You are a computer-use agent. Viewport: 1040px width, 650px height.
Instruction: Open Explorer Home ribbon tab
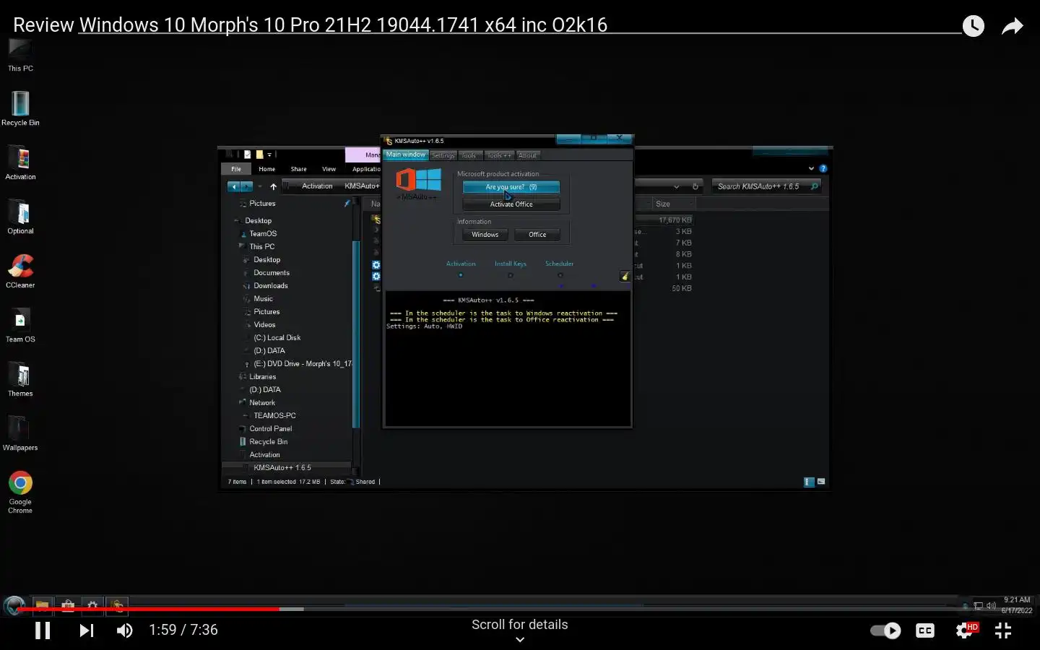(x=267, y=169)
